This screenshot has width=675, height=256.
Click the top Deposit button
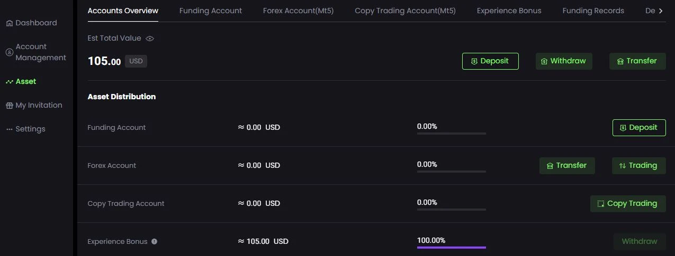(490, 61)
